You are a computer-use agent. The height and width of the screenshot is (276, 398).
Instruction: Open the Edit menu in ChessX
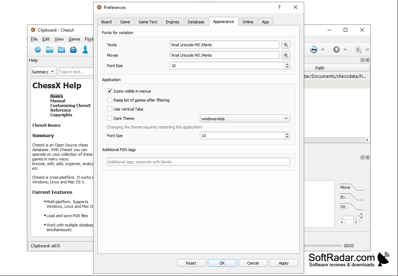pos(46,39)
